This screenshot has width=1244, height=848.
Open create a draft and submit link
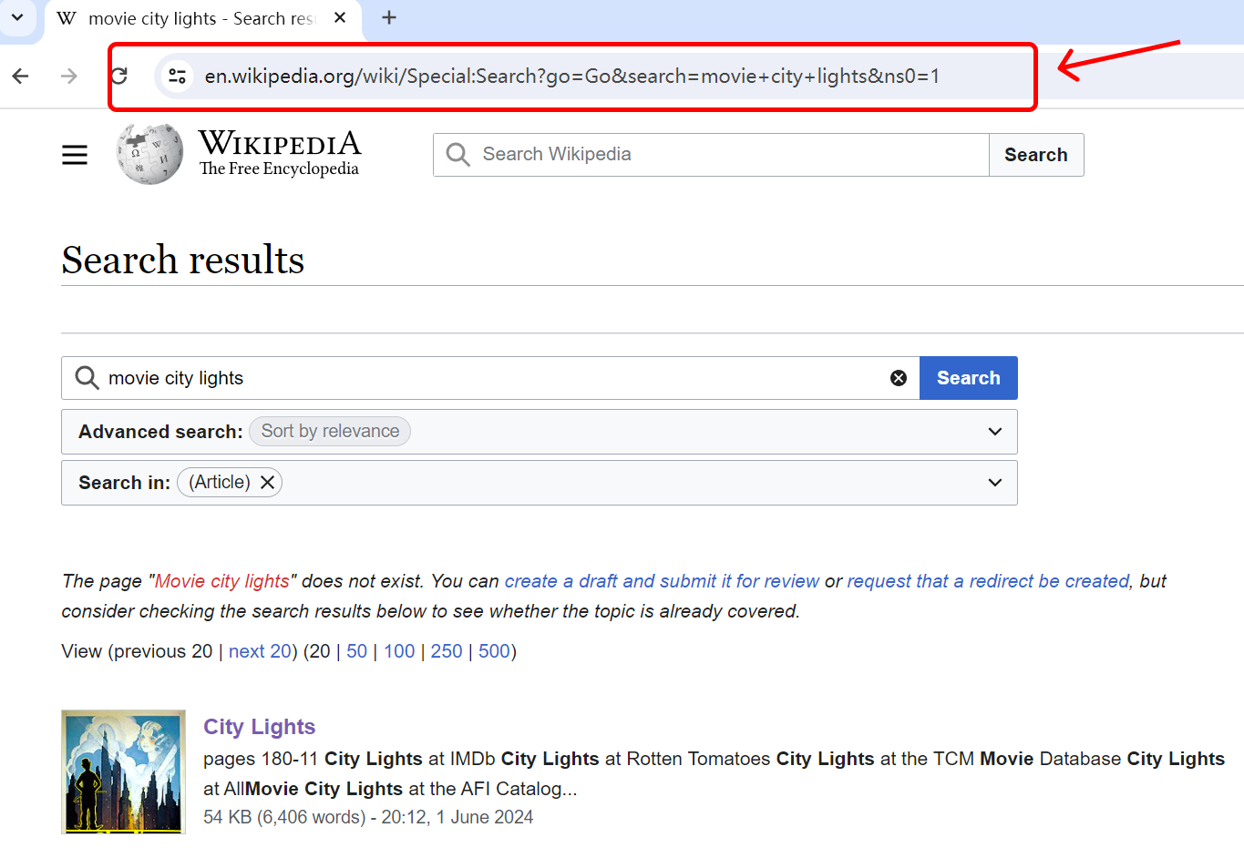[662, 581]
